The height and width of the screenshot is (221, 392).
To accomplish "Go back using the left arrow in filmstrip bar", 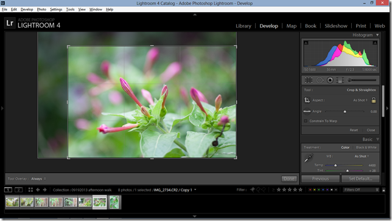I will (x=38, y=190).
